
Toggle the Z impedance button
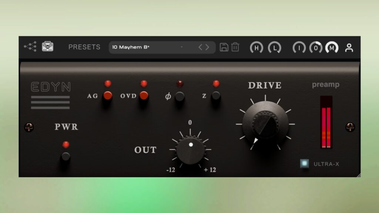tap(216, 96)
